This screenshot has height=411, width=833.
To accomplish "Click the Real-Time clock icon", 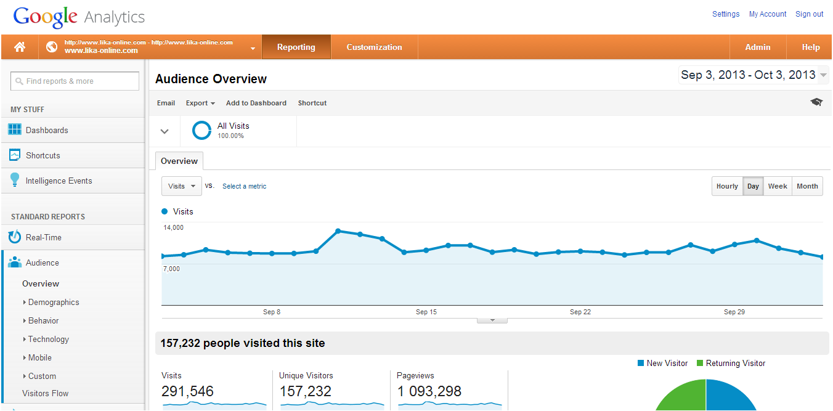I will point(15,237).
